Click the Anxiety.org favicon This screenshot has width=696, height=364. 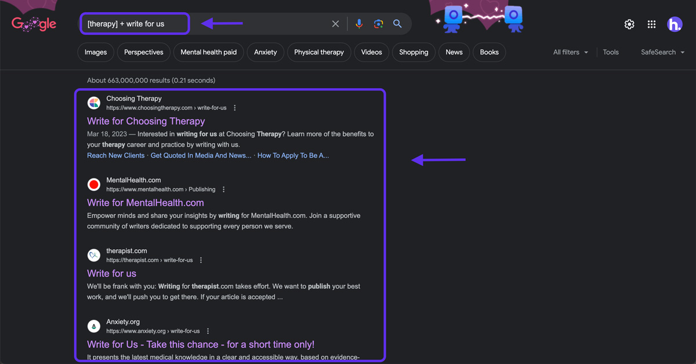coord(94,326)
